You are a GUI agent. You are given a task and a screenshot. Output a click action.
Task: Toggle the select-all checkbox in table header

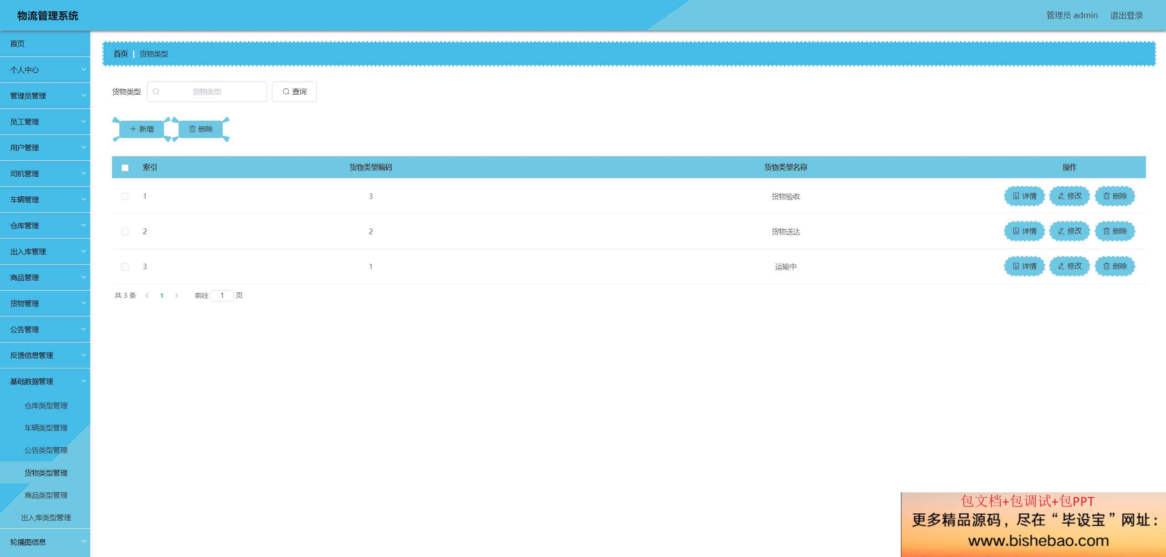pyautogui.click(x=125, y=168)
